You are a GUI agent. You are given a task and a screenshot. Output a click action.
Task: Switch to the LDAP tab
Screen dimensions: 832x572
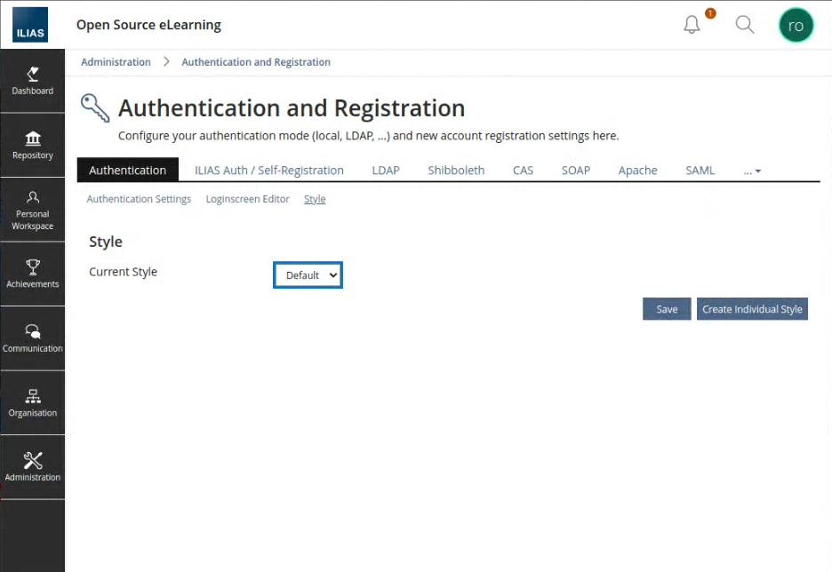386,171
